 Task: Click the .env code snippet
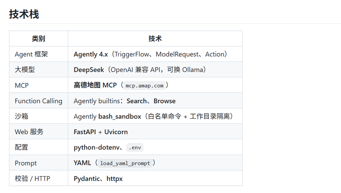(135, 147)
